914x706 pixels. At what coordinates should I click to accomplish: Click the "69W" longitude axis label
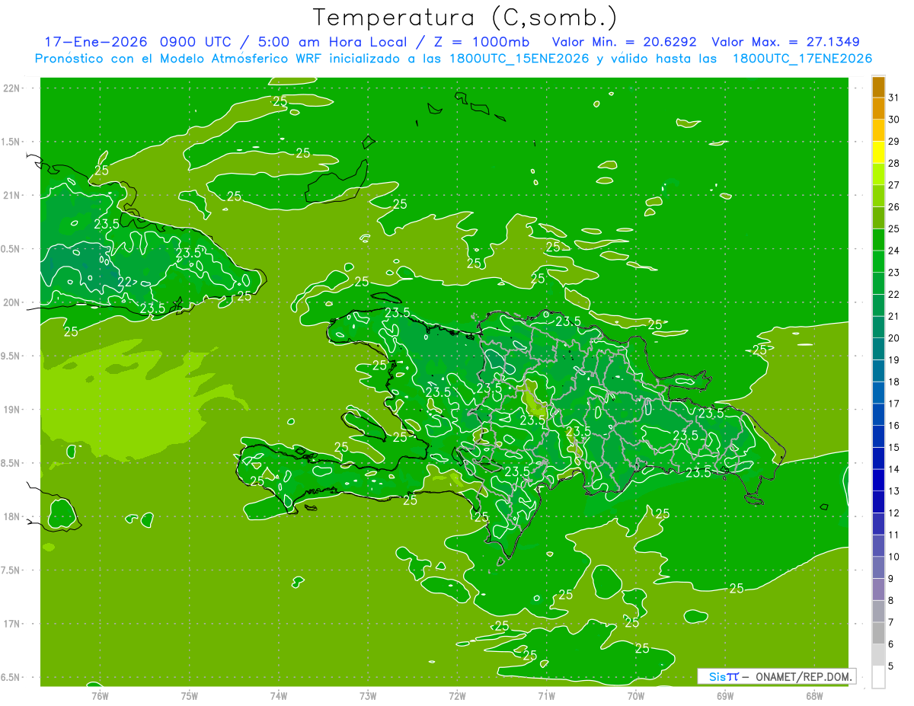[x=725, y=695]
